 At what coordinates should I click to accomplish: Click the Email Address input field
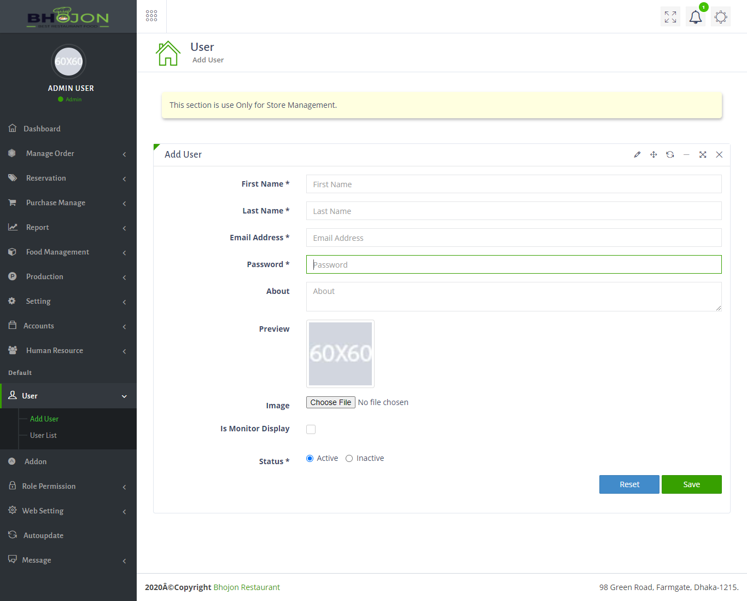513,238
